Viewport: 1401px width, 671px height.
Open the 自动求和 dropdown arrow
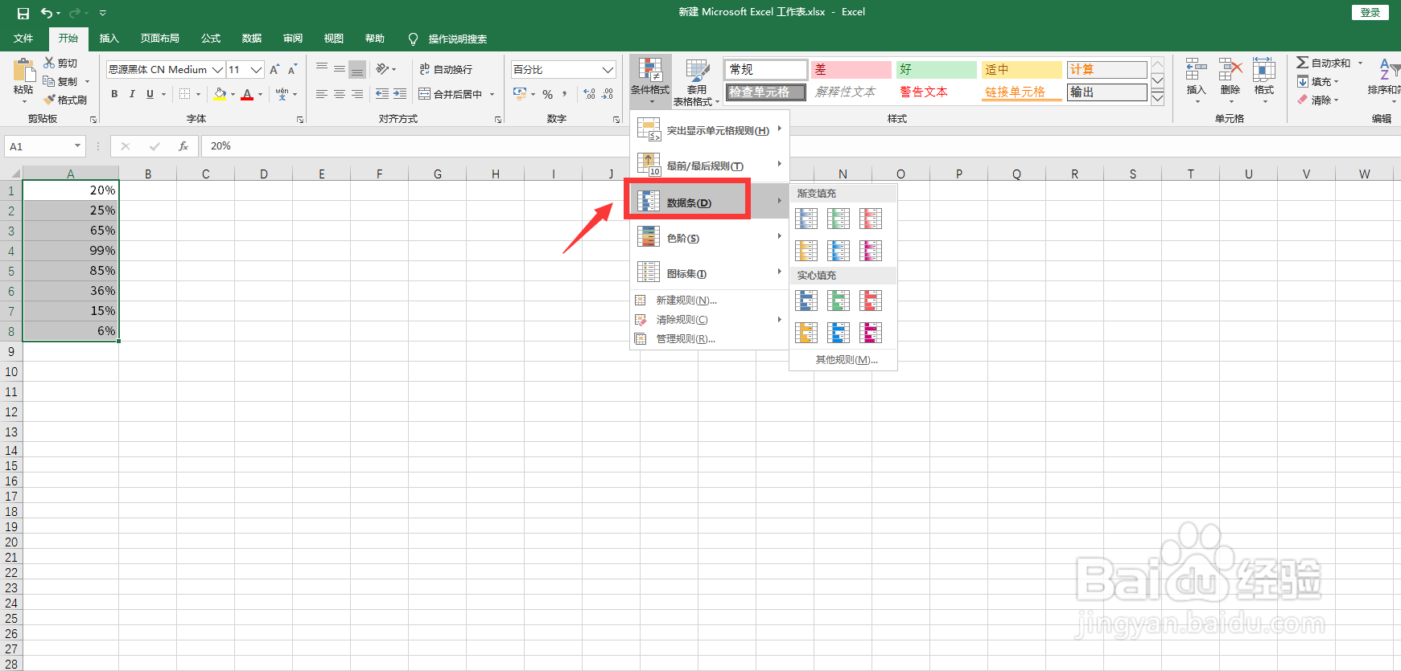pos(1361,63)
